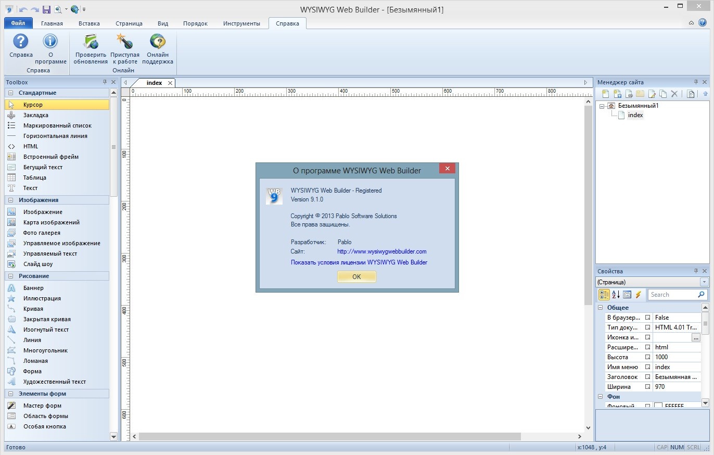
Task: Collapse the Стандартные toolbox group
Action: pyautogui.click(x=11, y=93)
